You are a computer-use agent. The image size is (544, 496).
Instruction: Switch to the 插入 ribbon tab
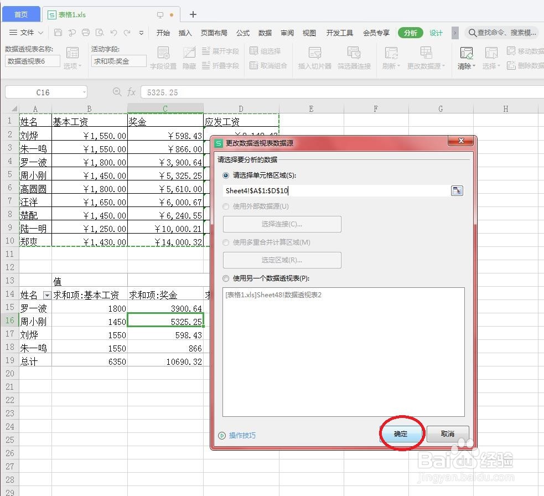185,33
